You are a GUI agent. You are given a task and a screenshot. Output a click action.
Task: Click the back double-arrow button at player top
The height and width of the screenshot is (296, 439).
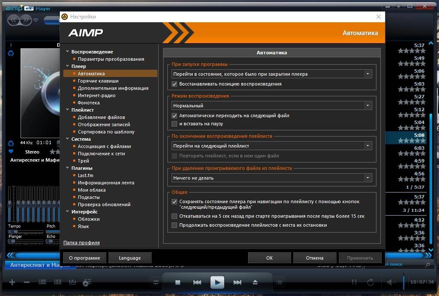tap(14, 20)
